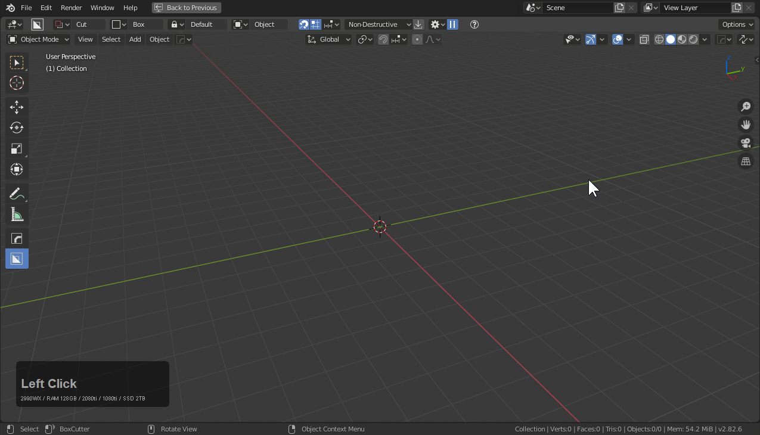
Task: Activate the Cursor tool
Action: [17, 83]
